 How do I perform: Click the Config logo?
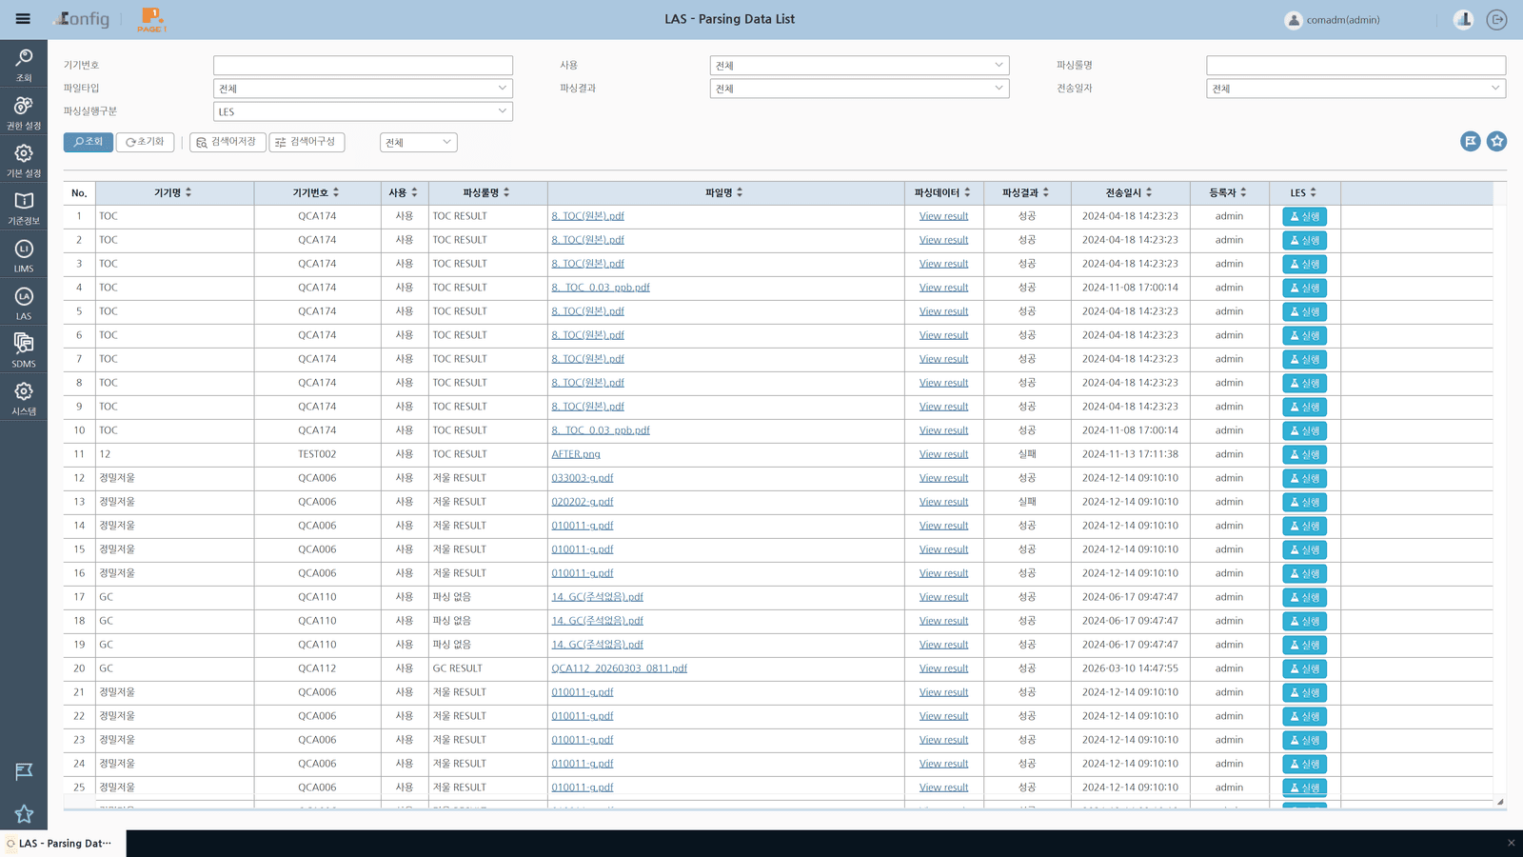[82, 19]
